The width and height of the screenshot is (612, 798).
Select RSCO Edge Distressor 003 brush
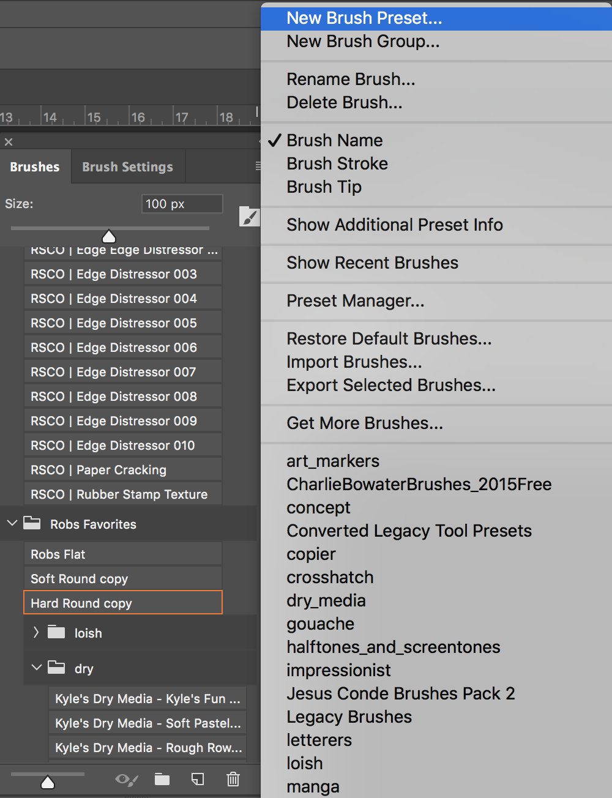pyautogui.click(x=123, y=274)
